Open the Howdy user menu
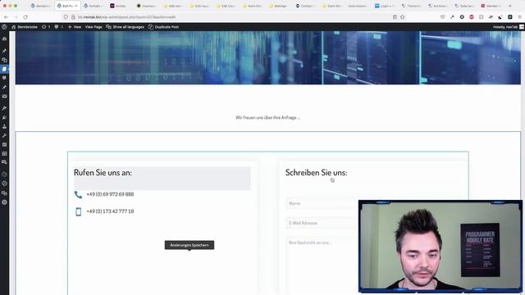This screenshot has height=295, width=525. 508,27
